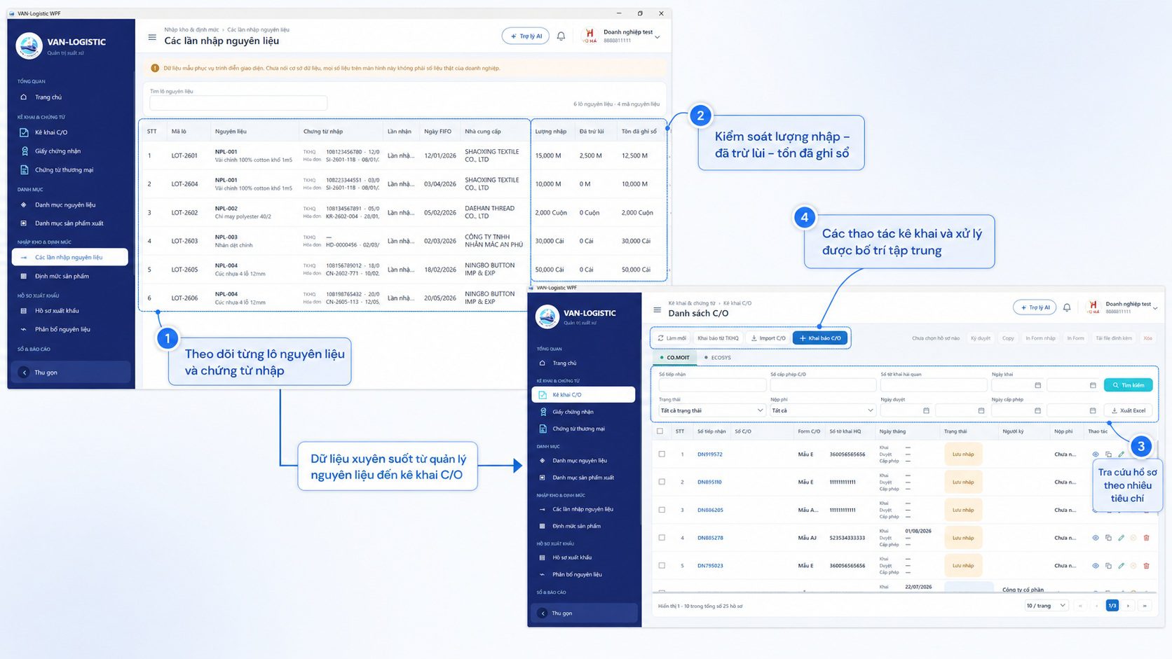Click the Làm mới refresh button

[x=672, y=338]
